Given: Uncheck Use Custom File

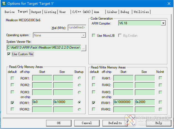Looking at the screenshot, I should [9, 54].
